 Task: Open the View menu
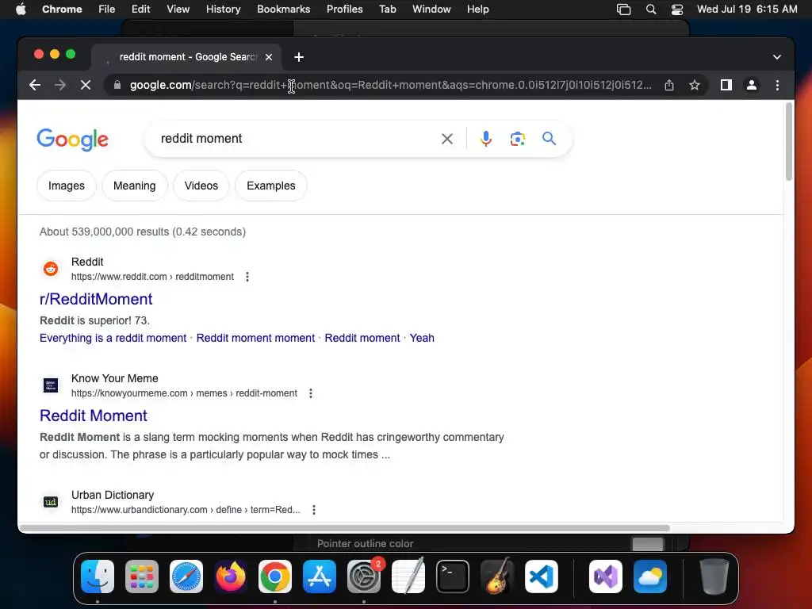pyautogui.click(x=178, y=9)
